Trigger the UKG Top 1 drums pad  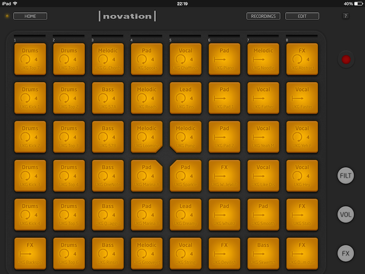click(69, 59)
